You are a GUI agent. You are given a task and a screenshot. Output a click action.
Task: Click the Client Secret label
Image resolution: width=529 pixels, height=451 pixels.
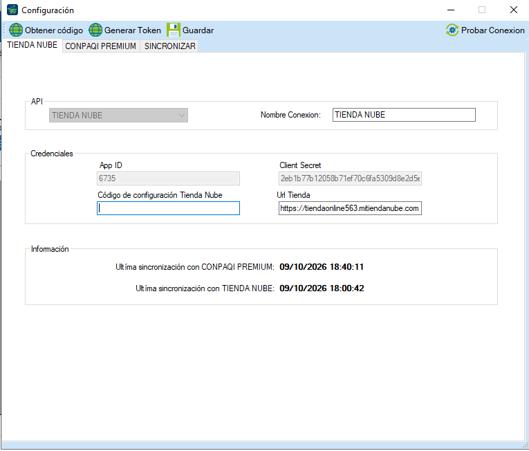tap(300, 165)
